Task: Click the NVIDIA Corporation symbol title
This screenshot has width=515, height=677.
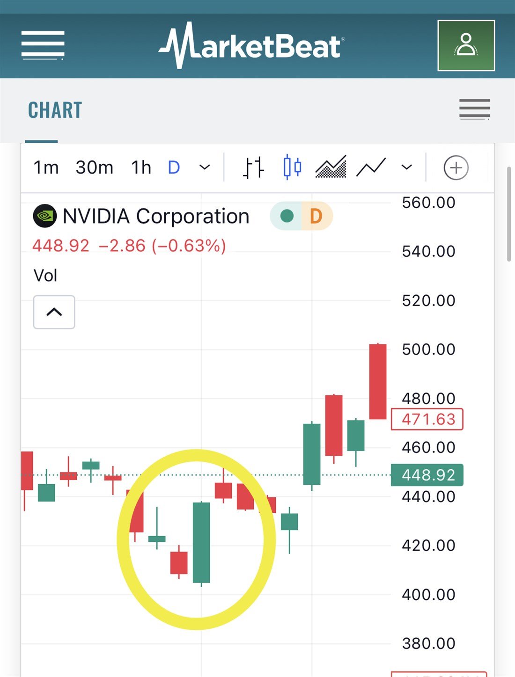Action: tap(156, 217)
